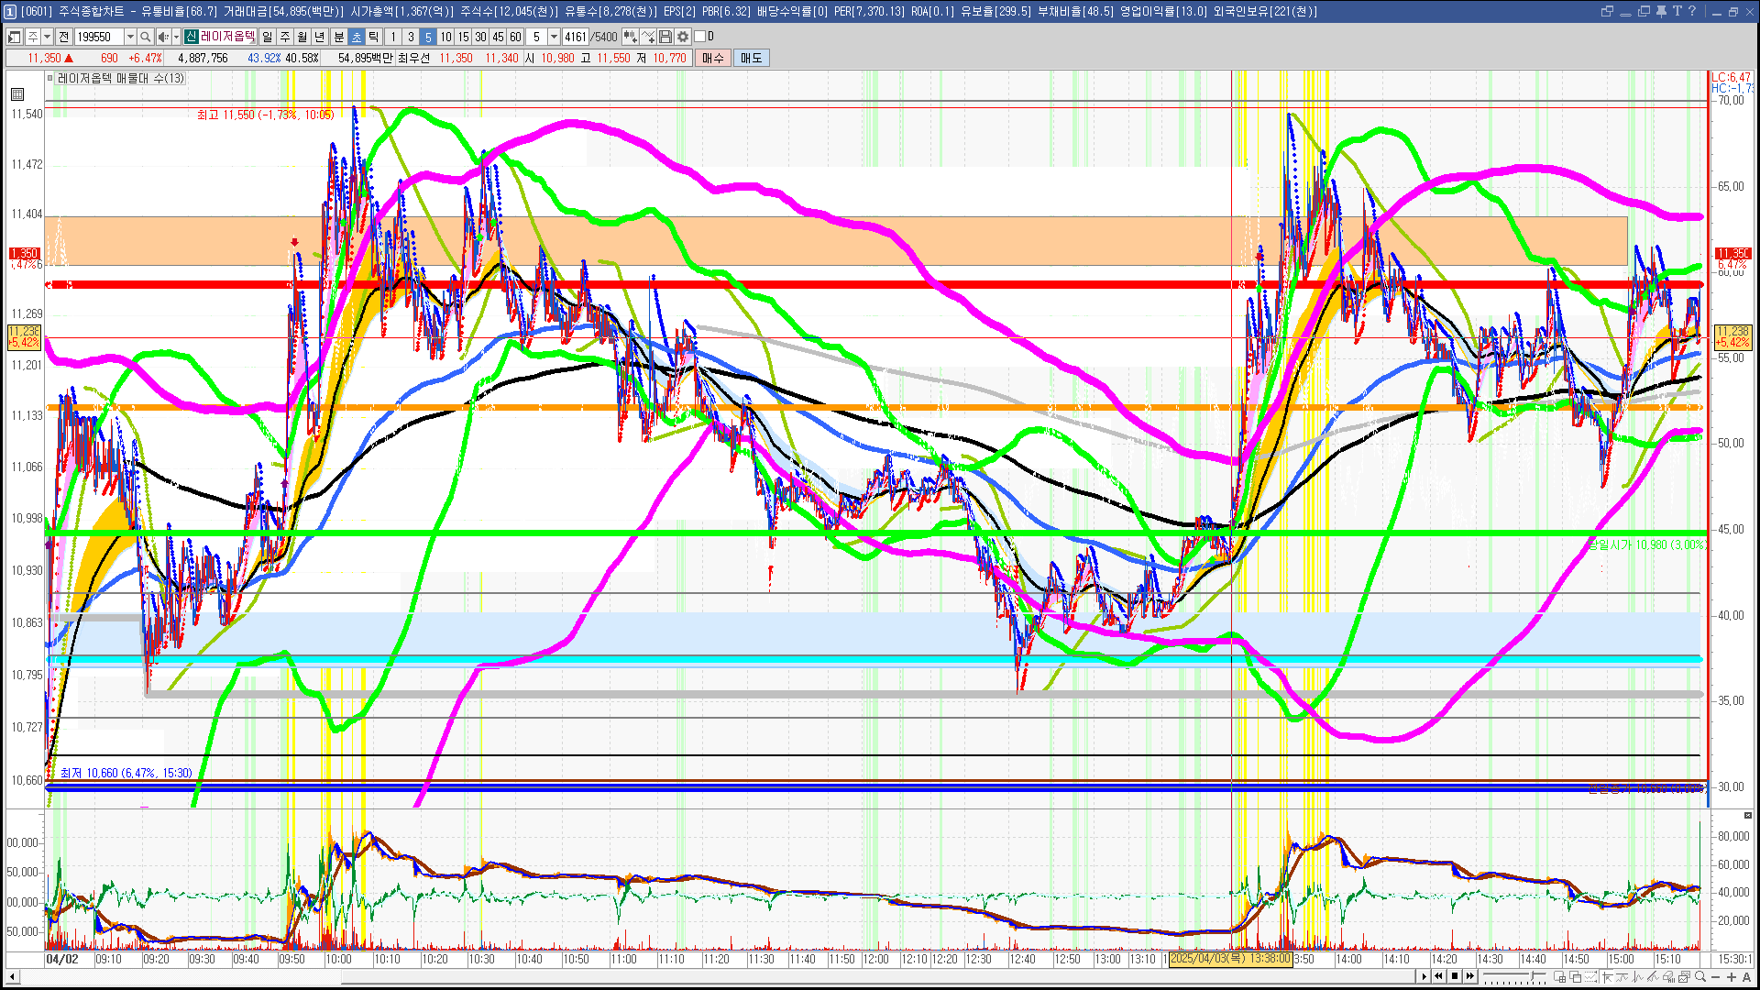Open the 주 type dropdown arrow
Screen dimensions: 1760x990
pyautogui.click(x=47, y=37)
